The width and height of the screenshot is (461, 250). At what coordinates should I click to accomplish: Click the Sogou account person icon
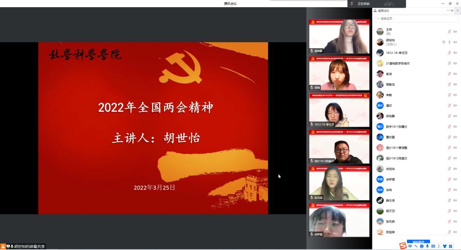click(x=439, y=246)
